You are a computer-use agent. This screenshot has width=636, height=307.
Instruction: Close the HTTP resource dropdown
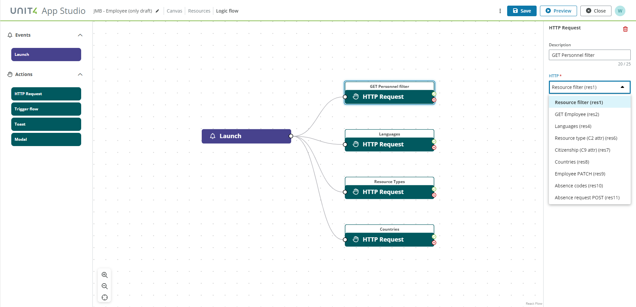pyautogui.click(x=622, y=87)
